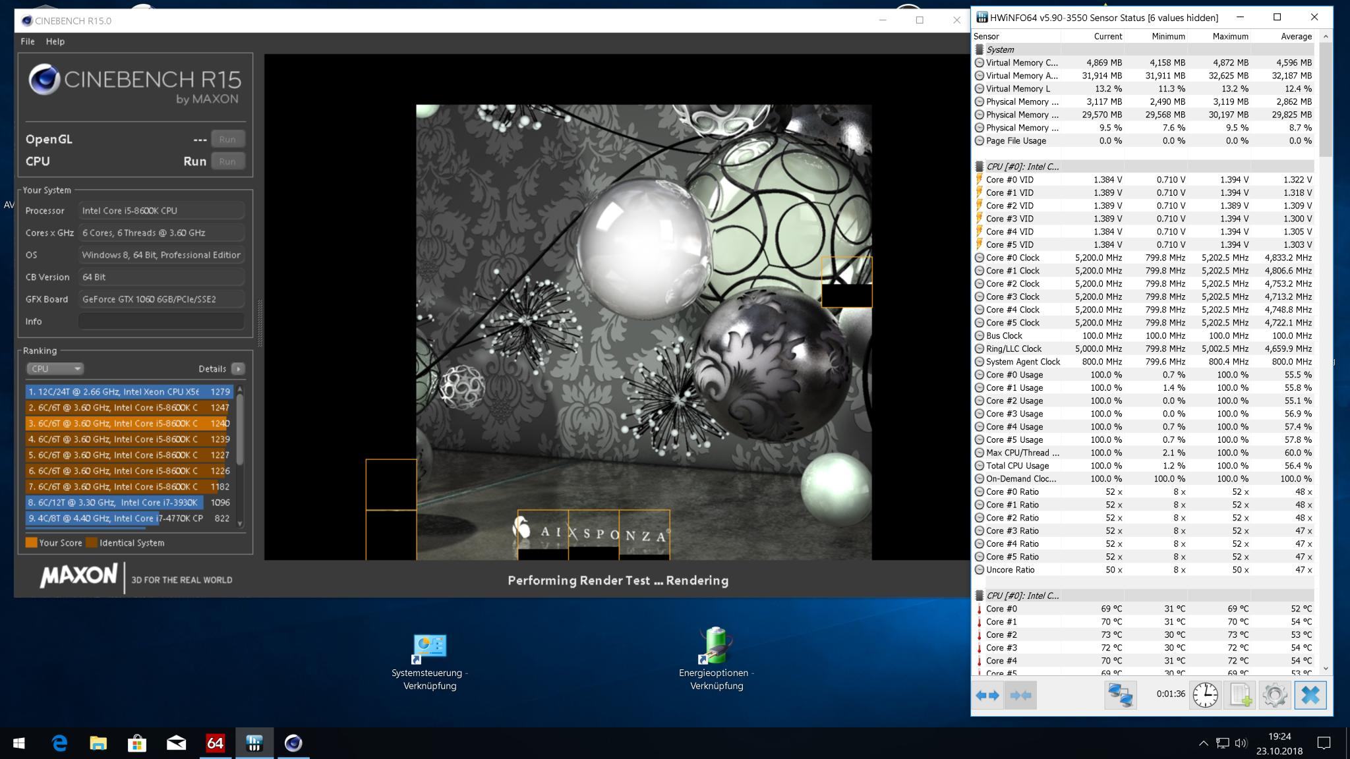Viewport: 1350px width, 759px height.
Task: Reset the HWiNFO clock timer icon
Action: [x=1205, y=695]
